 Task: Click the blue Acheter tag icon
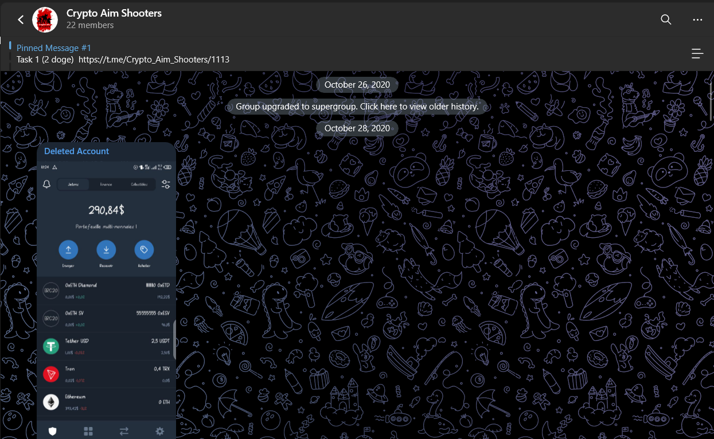coord(144,250)
